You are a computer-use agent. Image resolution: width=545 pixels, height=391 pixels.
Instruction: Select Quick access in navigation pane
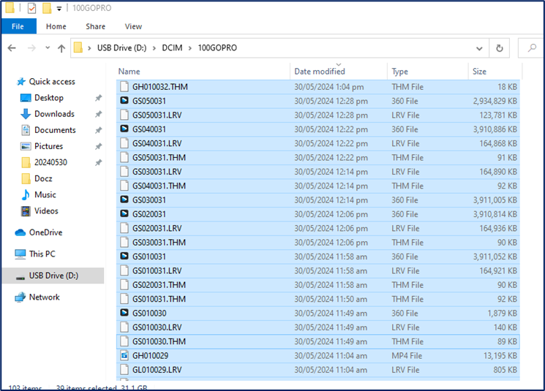point(52,82)
